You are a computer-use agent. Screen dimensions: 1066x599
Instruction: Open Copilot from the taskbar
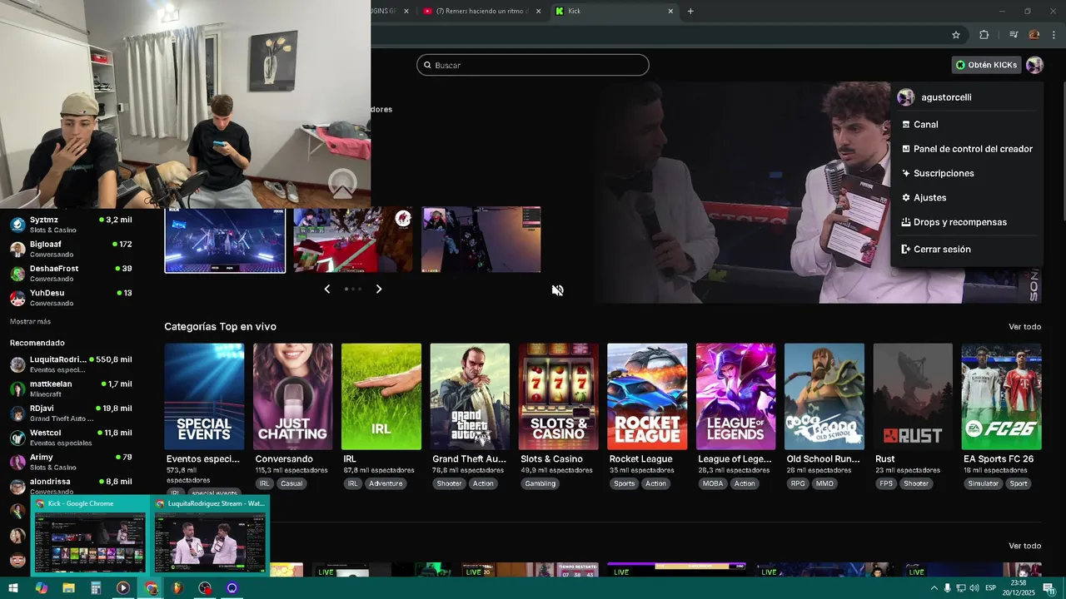(x=41, y=588)
